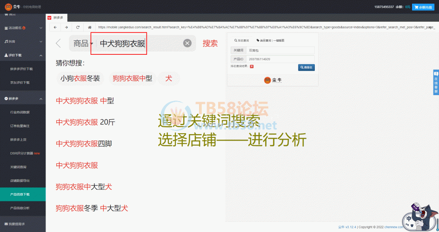
Task: Select 产品信息下载 in the sidebar
Action: pos(23,194)
